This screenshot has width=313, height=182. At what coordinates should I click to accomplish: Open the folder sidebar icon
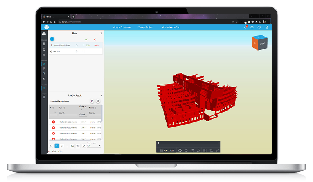point(44,55)
